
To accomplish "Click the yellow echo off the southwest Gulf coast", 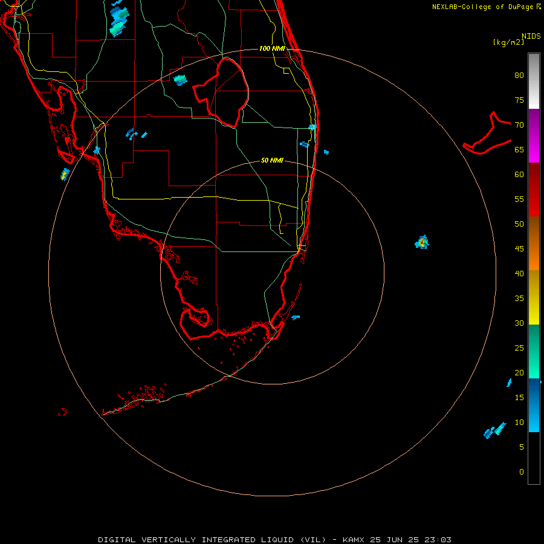I will 65,174.
